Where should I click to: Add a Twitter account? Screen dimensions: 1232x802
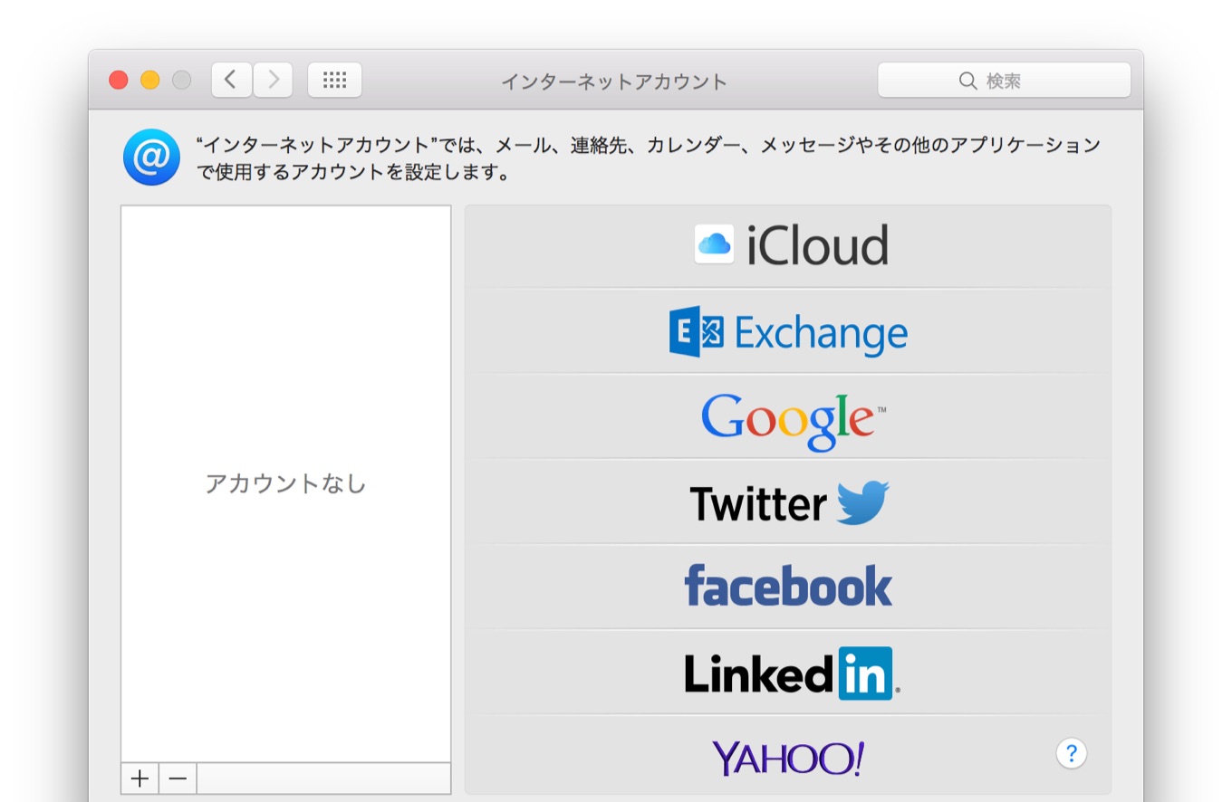(x=788, y=502)
